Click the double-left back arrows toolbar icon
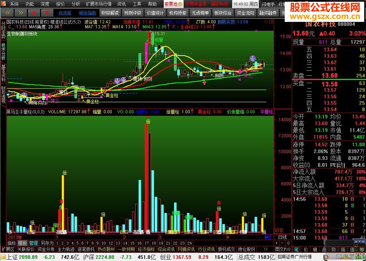Viewport: 366px width, 261px height. [x=7, y=13]
